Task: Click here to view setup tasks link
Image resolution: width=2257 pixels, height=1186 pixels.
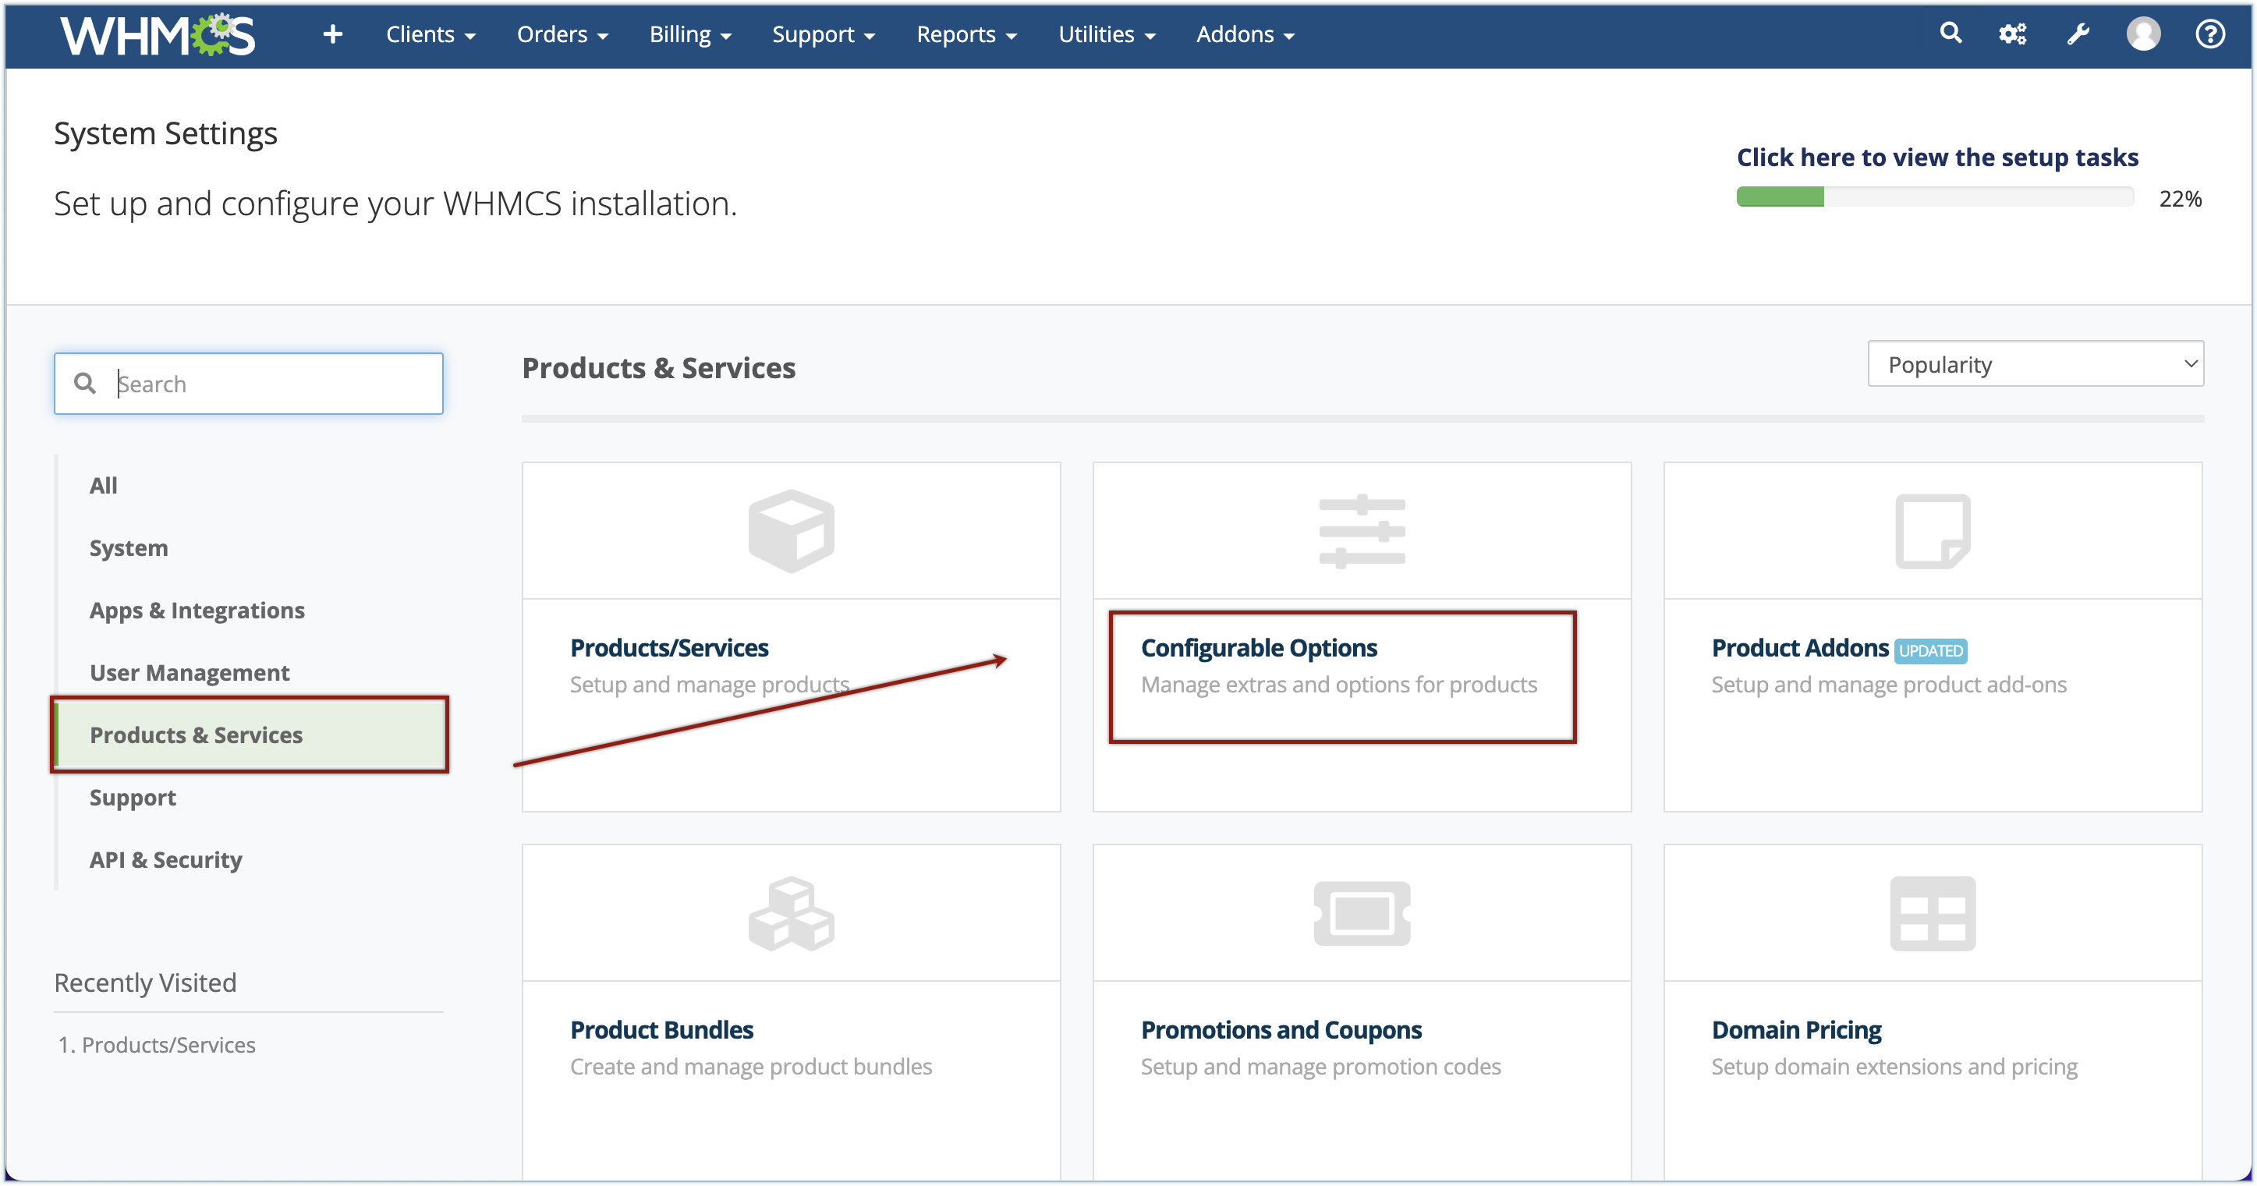Action: pyautogui.click(x=1937, y=157)
